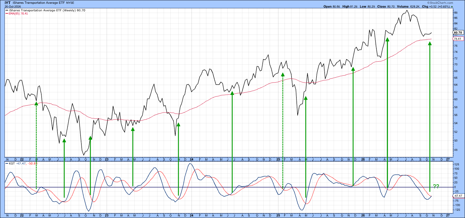Click the 48 label on price axis
Viewport: 465px width, 218px height.
[x=456, y=150]
